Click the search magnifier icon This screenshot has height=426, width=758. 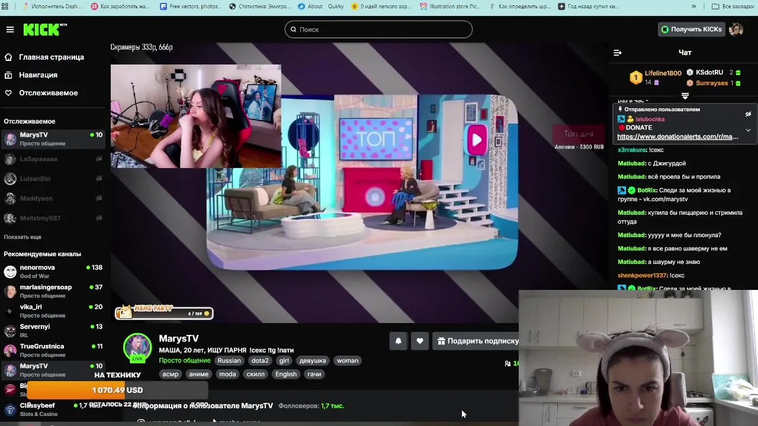point(293,30)
